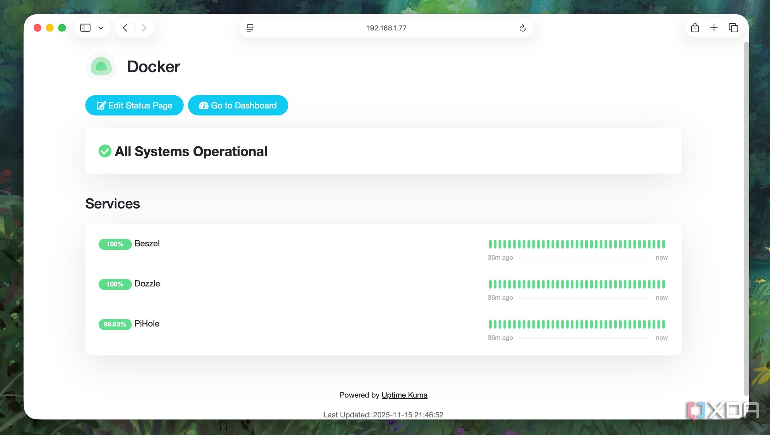Show the tab overview icon
Image resolution: width=770 pixels, height=435 pixels.
733,28
